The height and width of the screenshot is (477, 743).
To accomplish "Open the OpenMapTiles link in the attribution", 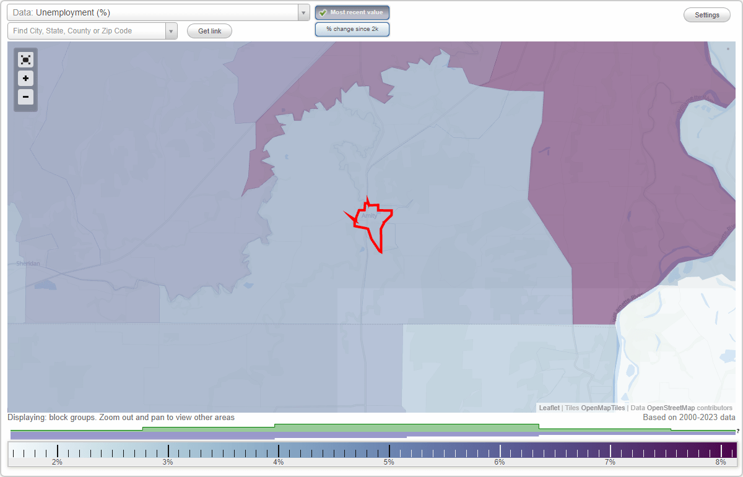I will [602, 408].
